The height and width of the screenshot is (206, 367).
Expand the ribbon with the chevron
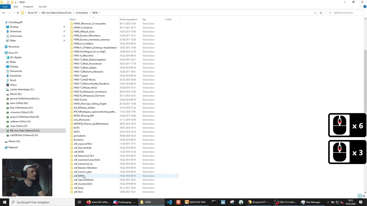(x=361, y=7)
